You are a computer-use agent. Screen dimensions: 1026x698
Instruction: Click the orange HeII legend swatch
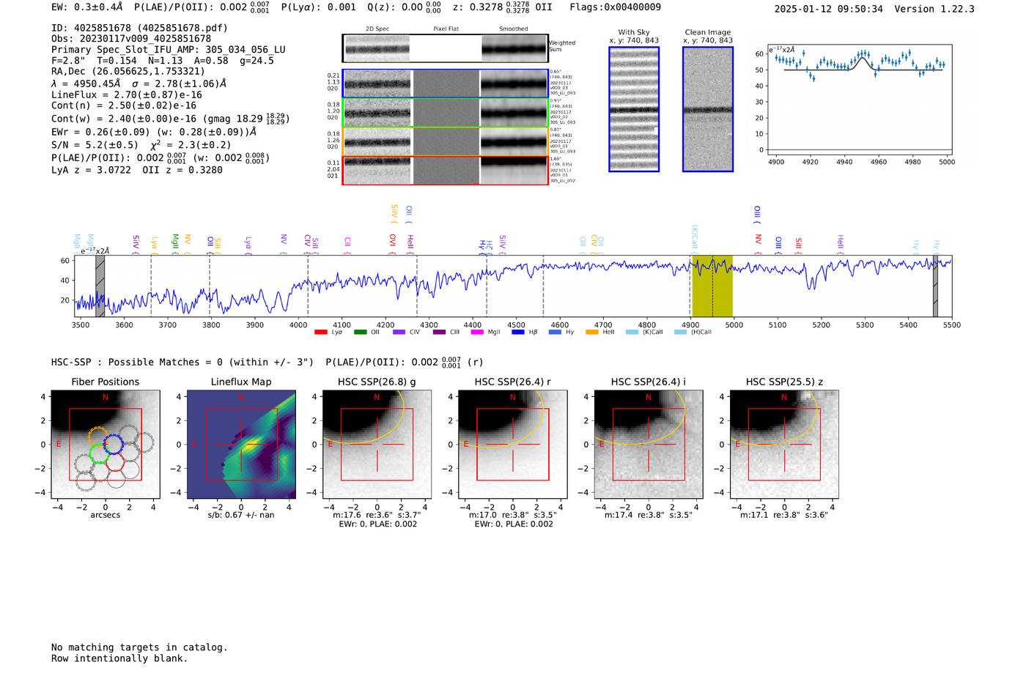pyautogui.click(x=592, y=333)
